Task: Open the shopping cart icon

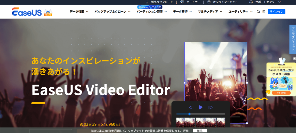Action: pyautogui.click(x=264, y=11)
